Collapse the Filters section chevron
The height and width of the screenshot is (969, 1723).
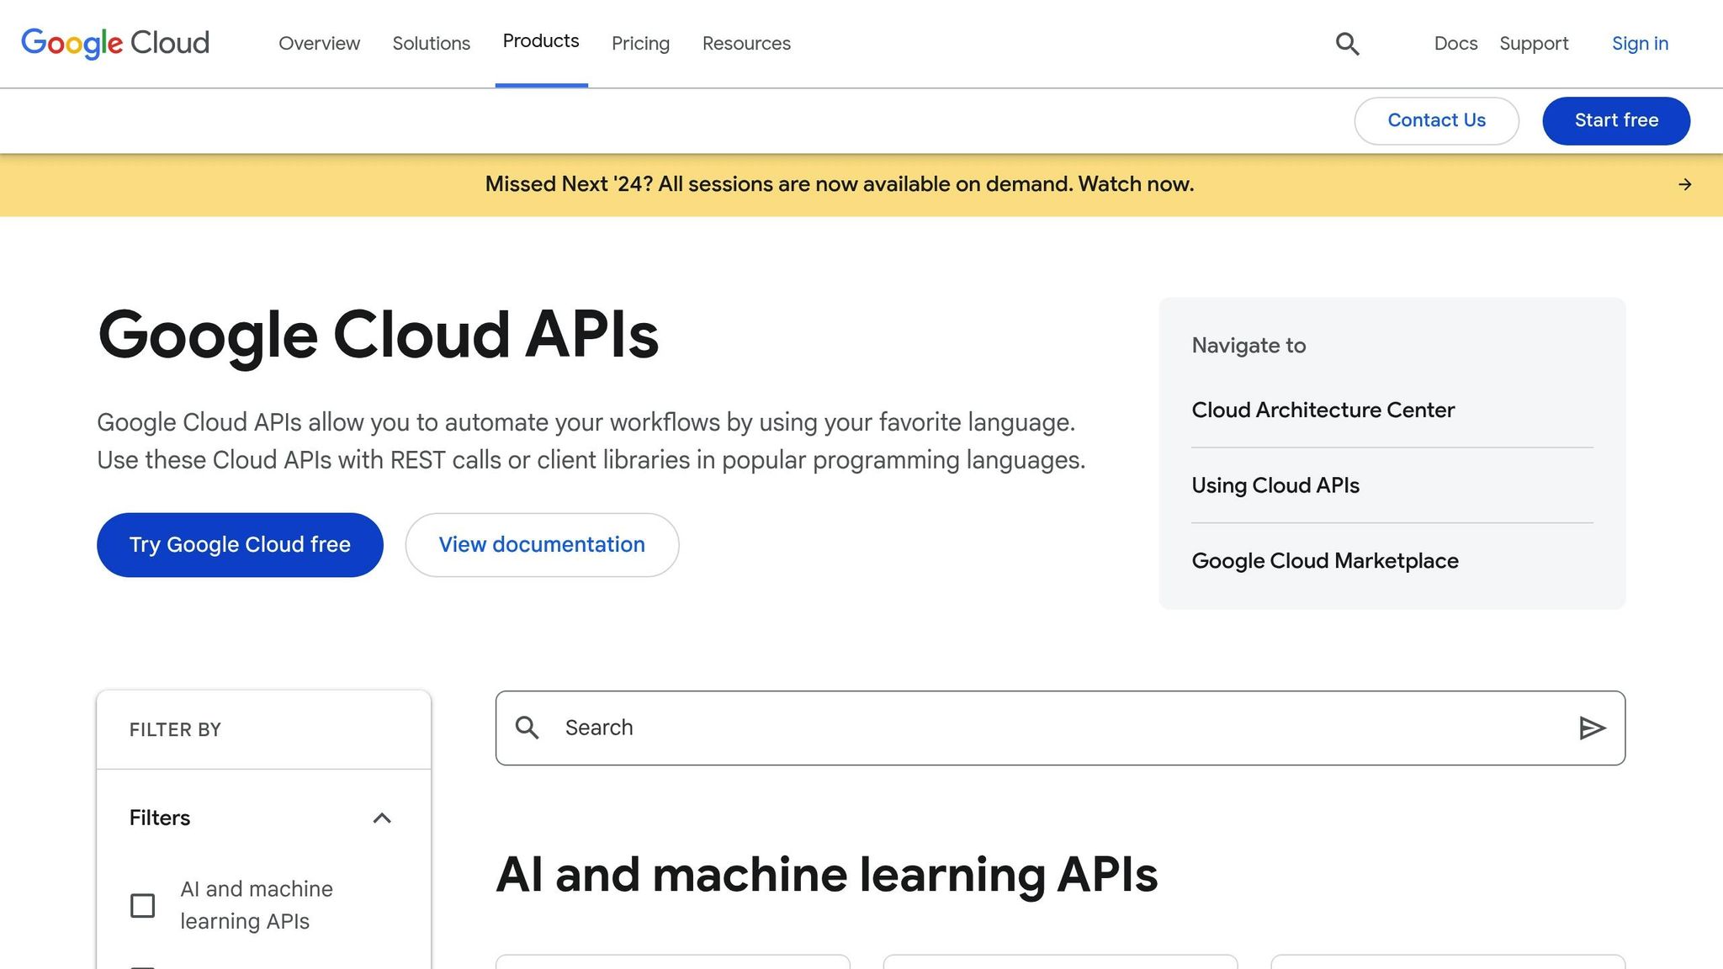coord(382,818)
